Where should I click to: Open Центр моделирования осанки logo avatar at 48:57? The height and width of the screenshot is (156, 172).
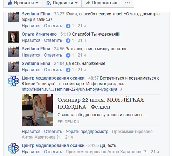click(x=13, y=81)
